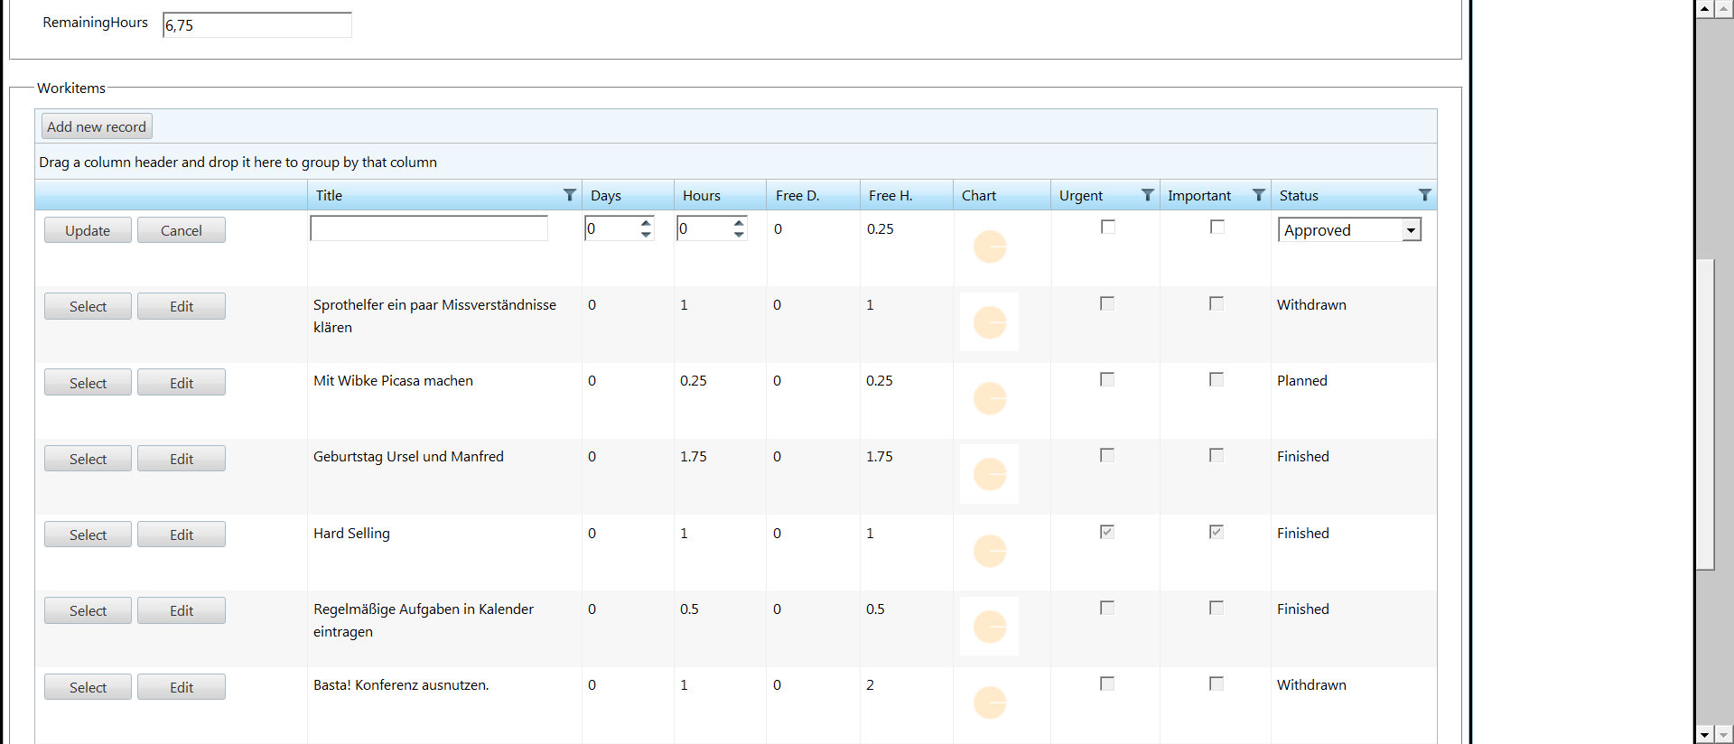Toggle the Important checkbox for Hard Selling

pyautogui.click(x=1217, y=532)
